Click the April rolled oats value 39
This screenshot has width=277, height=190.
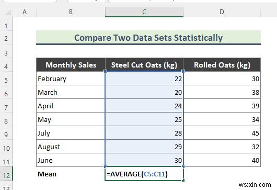coord(222,106)
